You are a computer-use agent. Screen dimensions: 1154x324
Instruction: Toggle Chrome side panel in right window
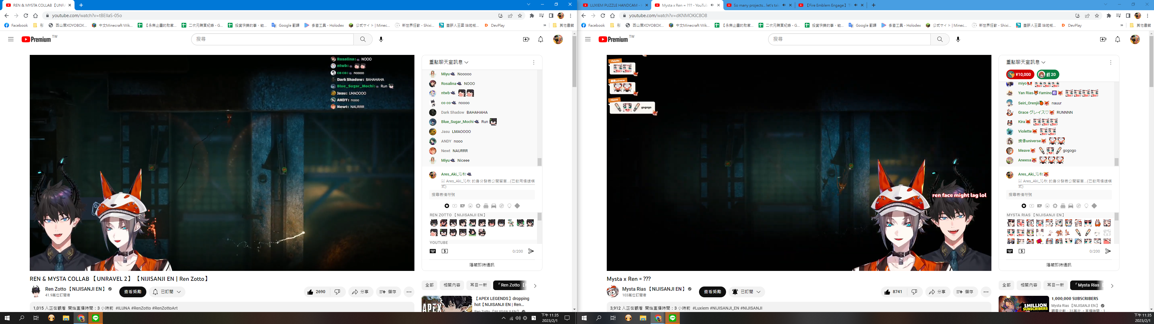[1128, 16]
